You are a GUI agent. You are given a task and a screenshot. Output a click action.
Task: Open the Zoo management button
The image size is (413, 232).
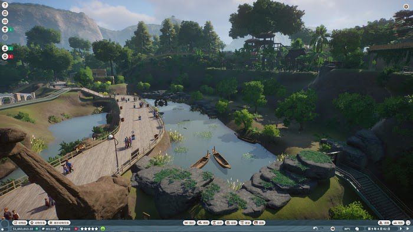tap(20, 223)
